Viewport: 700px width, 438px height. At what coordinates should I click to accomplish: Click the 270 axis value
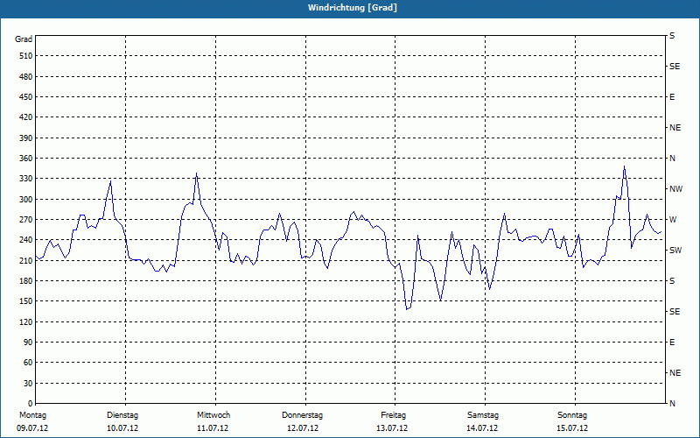pos(26,220)
